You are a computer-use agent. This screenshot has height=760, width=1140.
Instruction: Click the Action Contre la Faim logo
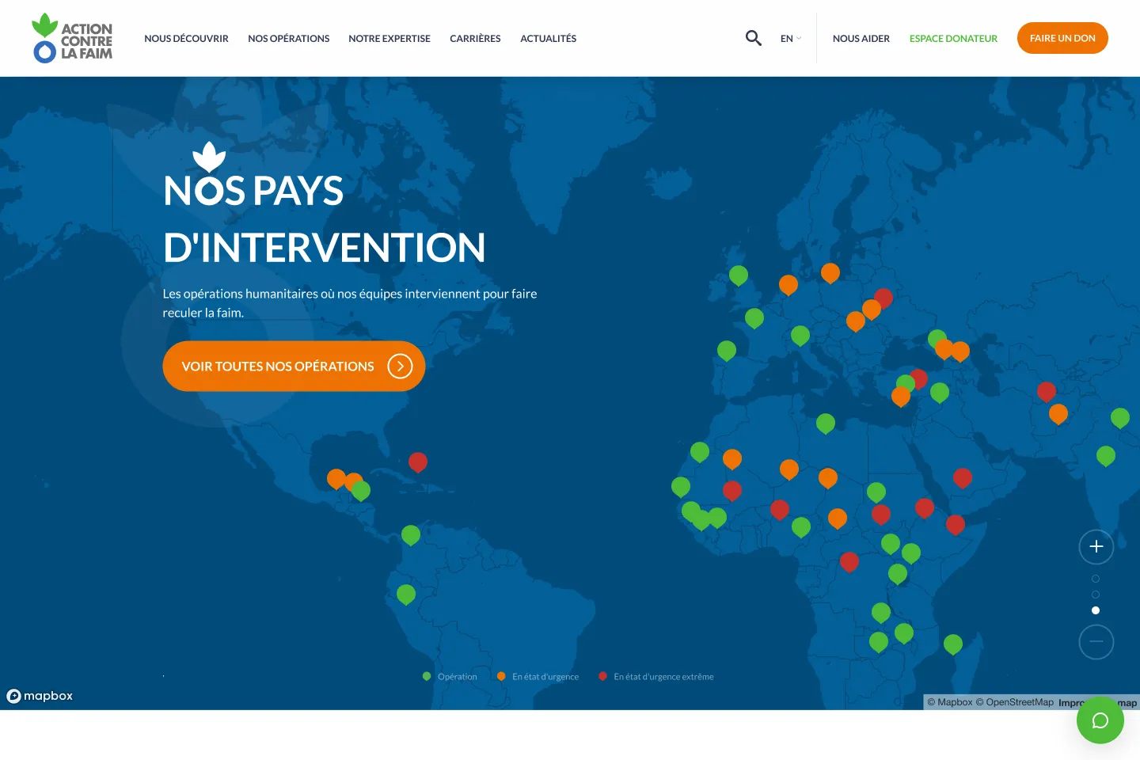[72, 38]
